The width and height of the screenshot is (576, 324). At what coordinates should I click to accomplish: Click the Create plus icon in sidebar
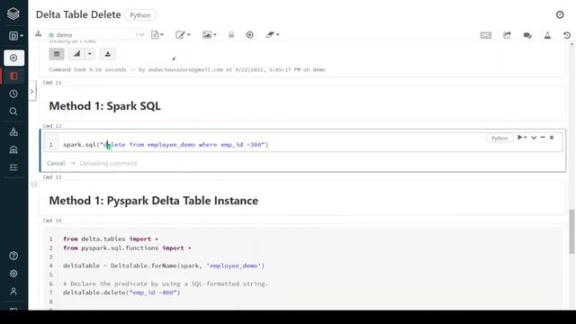[14, 58]
